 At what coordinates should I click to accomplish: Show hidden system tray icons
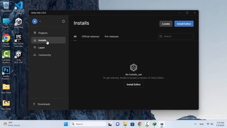[x=195, y=124]
